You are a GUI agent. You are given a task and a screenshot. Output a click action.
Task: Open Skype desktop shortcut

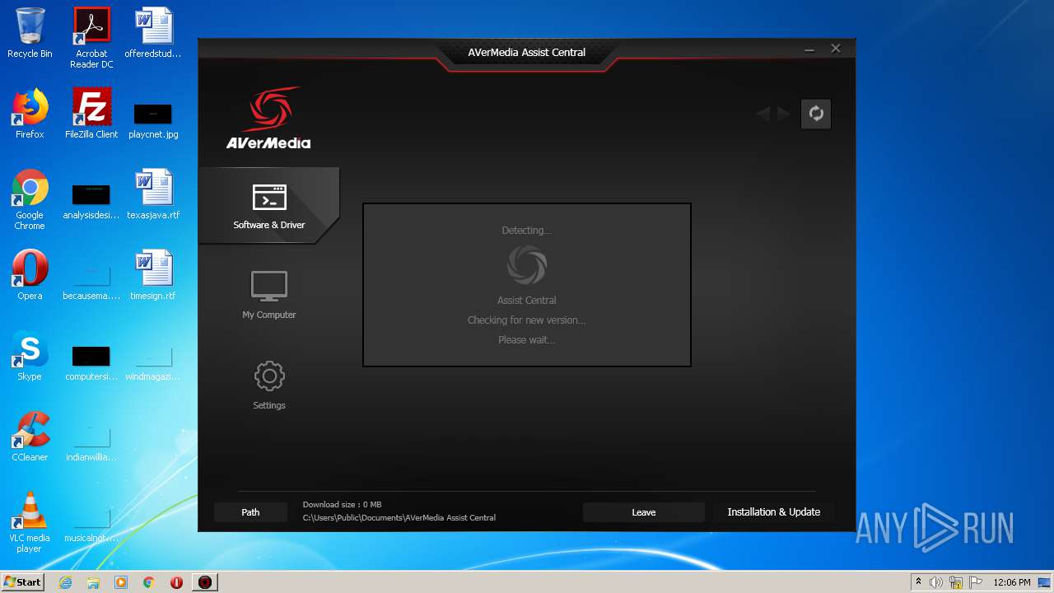(30, 356)
